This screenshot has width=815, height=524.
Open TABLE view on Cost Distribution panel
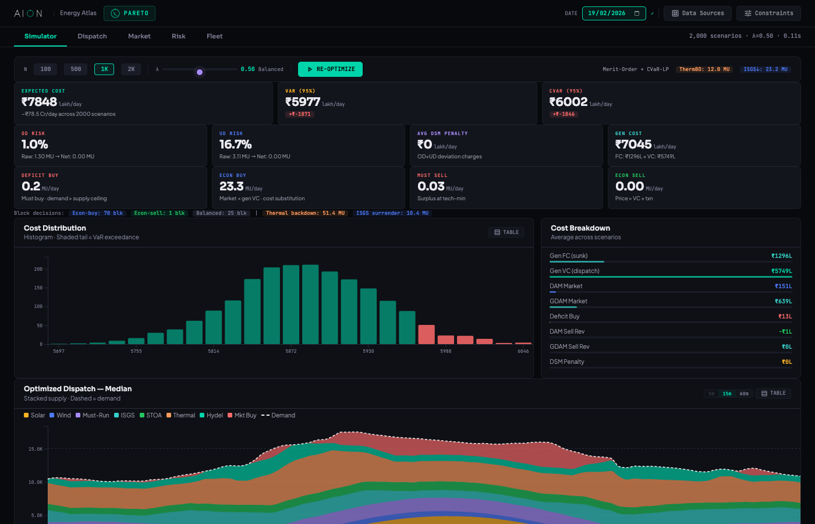[x=506, y=232]
